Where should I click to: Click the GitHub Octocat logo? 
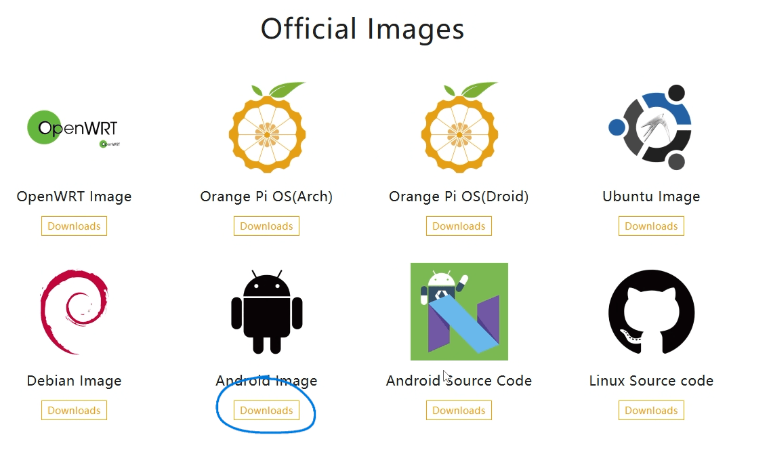651,311
